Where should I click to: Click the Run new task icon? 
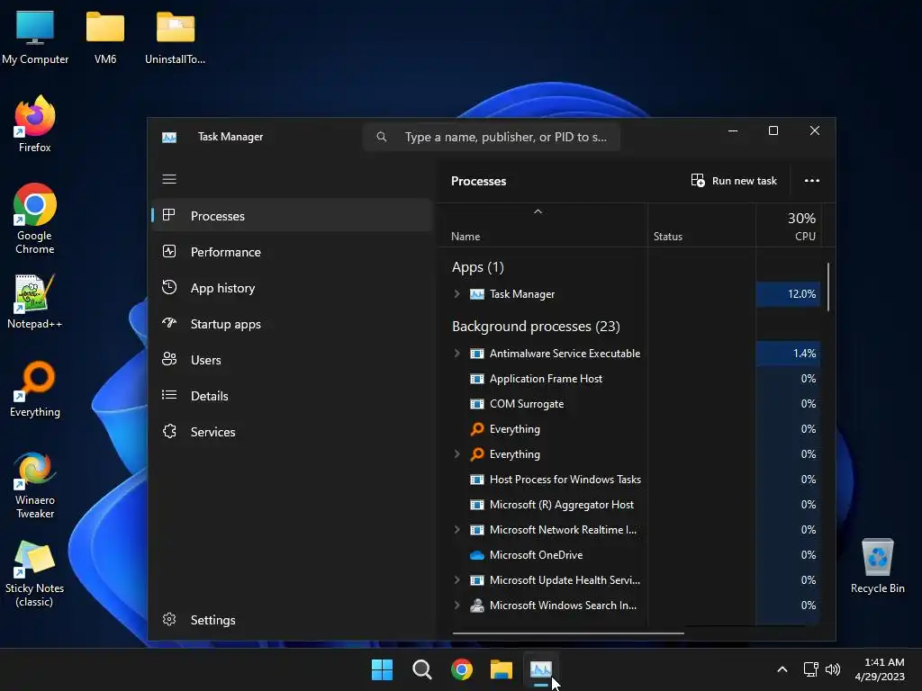pyautogui.click(x=698, y=180)
